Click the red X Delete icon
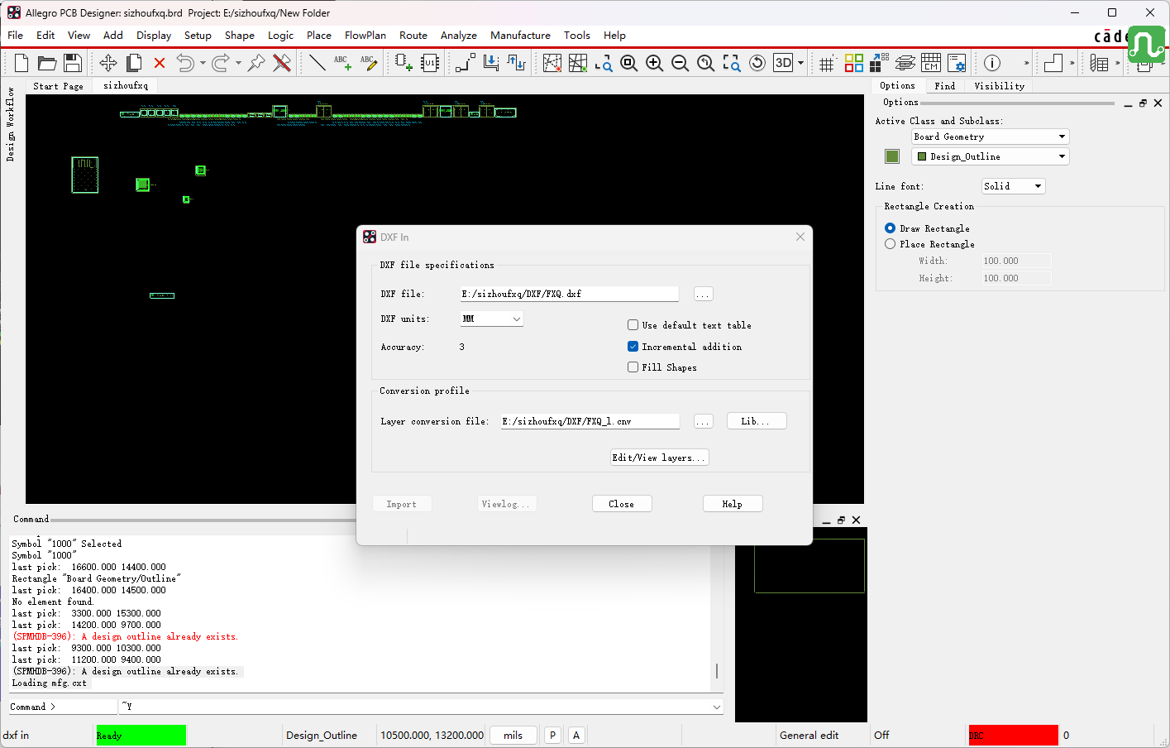Image resolution: width=1170 pixels, height=748 pixels. [160, 63]
